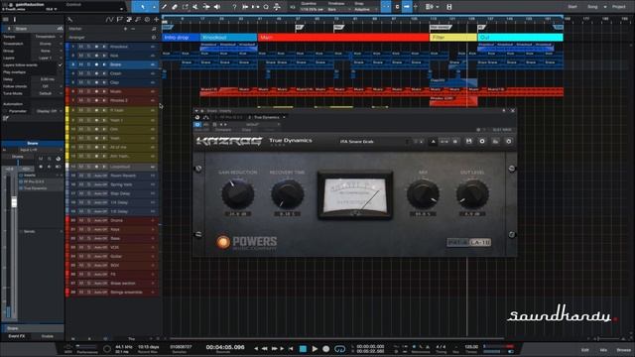The height and width of the screenshot is (357, 635).
Task: Add a marker with the plus icon in Marker row
Action: [125, 29]
